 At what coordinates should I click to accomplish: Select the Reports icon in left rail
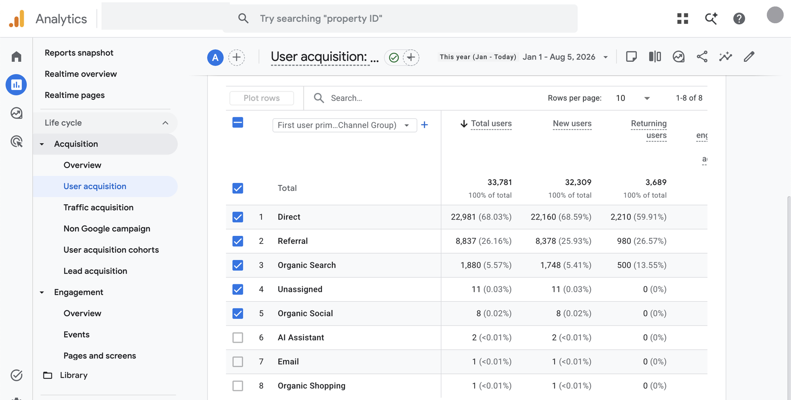pos(16,85)
